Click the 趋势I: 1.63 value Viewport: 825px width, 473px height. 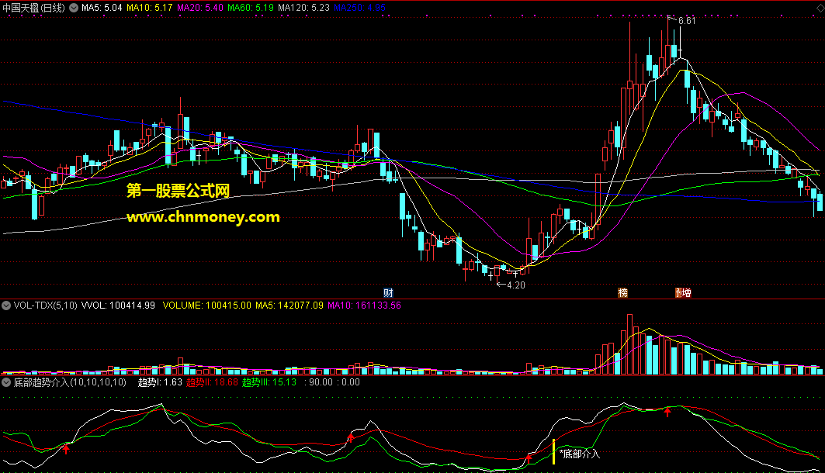(x=160, y=382)
